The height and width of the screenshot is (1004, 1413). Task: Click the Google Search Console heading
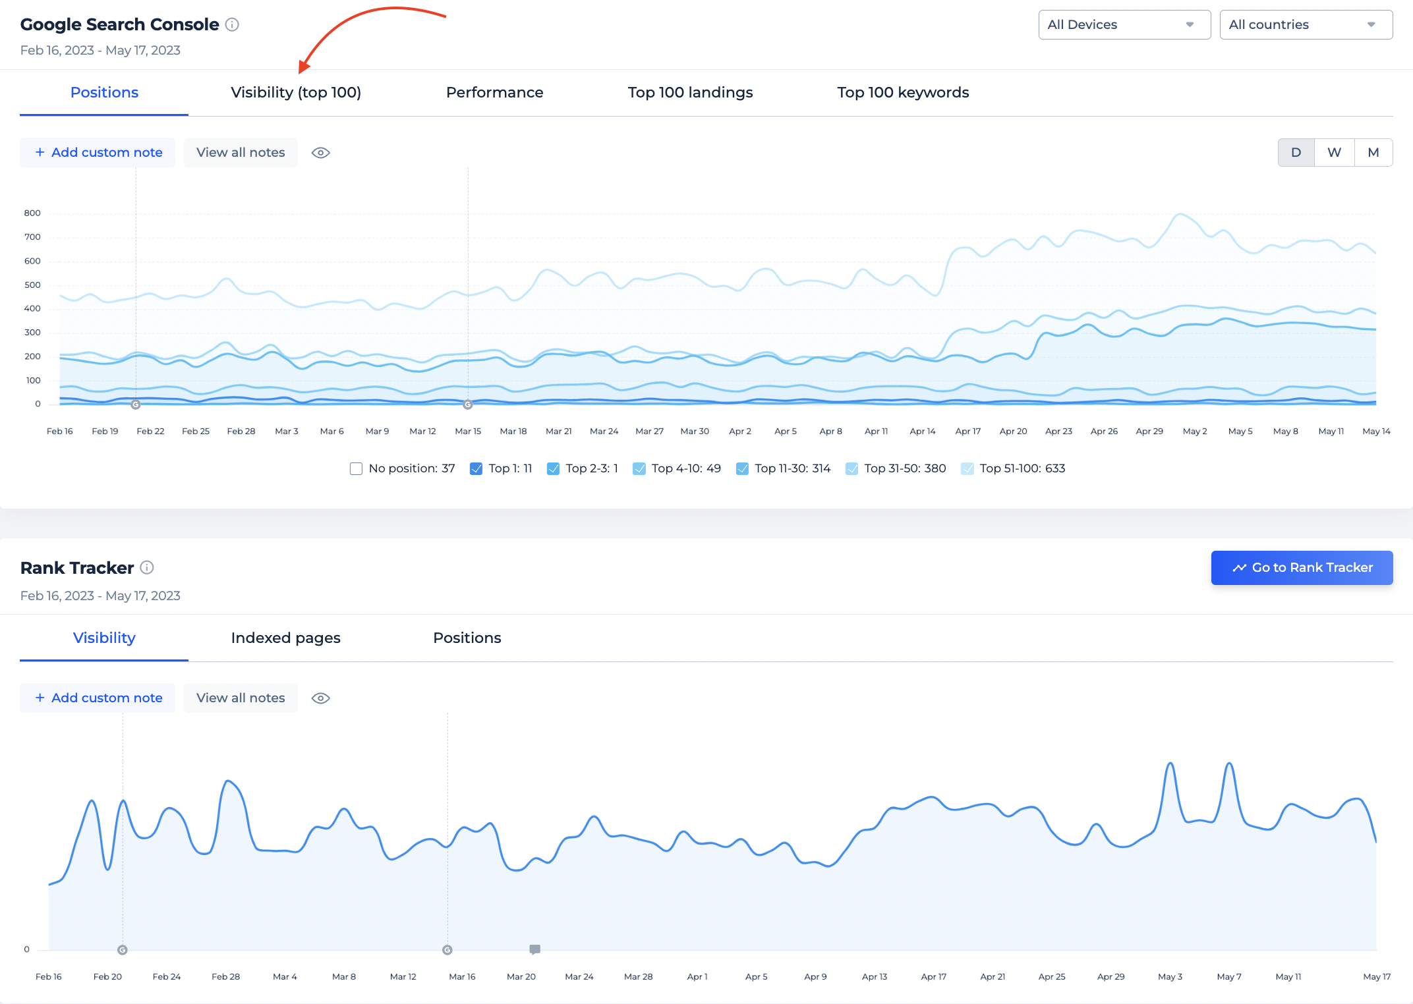(x=119, y=24)
